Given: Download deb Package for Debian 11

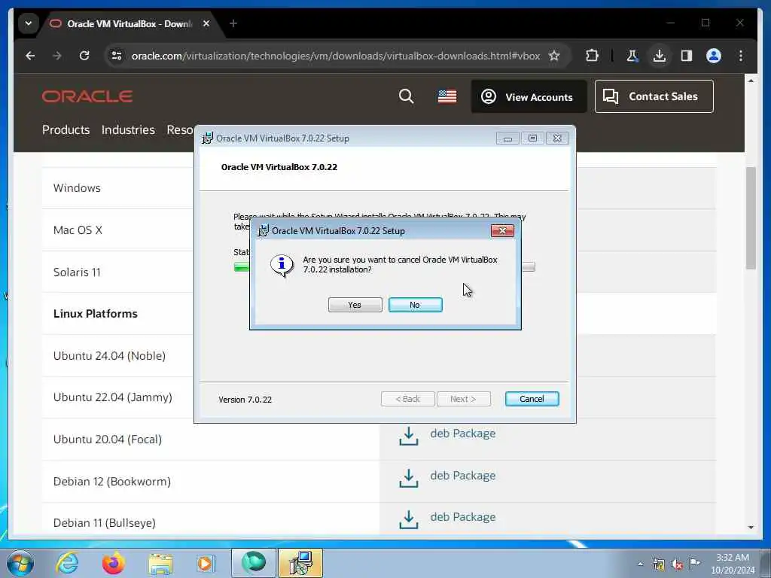Looking at the screenshot, I should 463,517.
